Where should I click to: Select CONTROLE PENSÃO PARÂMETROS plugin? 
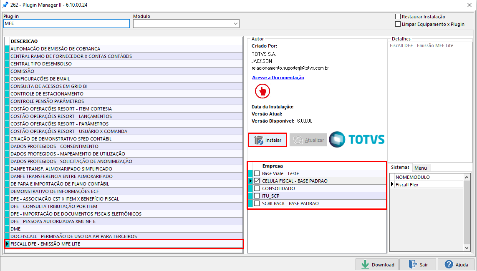pyautogui.click(x=126, y=101)
